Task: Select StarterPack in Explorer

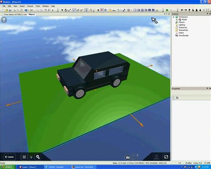Action: pos(183,30)
